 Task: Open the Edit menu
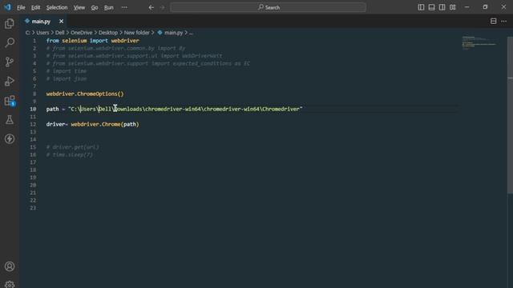35,7
